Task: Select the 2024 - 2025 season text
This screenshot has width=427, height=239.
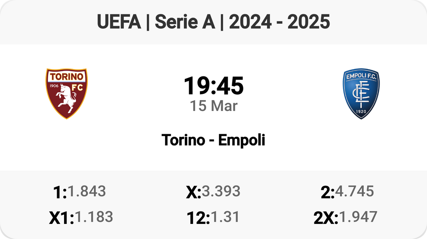Action: 279,23
